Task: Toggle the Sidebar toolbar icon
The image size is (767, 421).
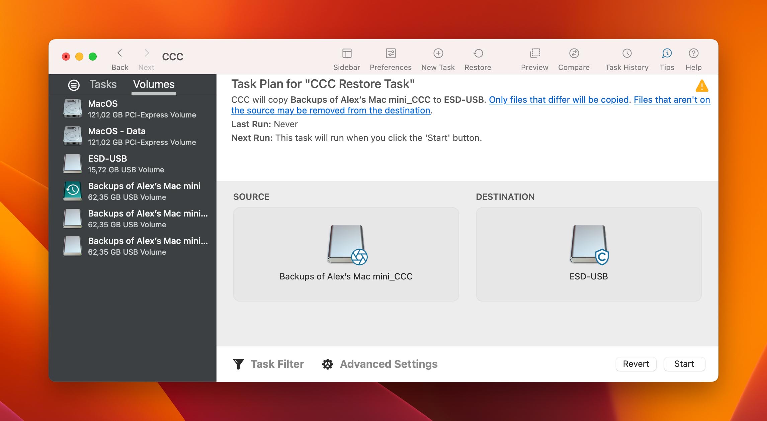Action: [x=347, y=53]
